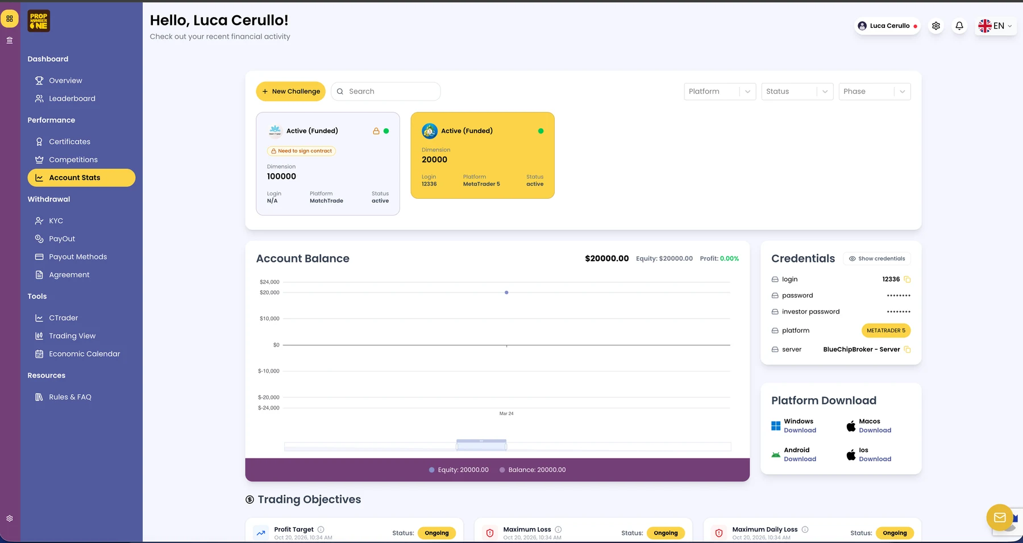The height and width of the screenshot is (543, 1023).
Task: Toggle Balance series in chart legend
Action: [x=533, y=470]
